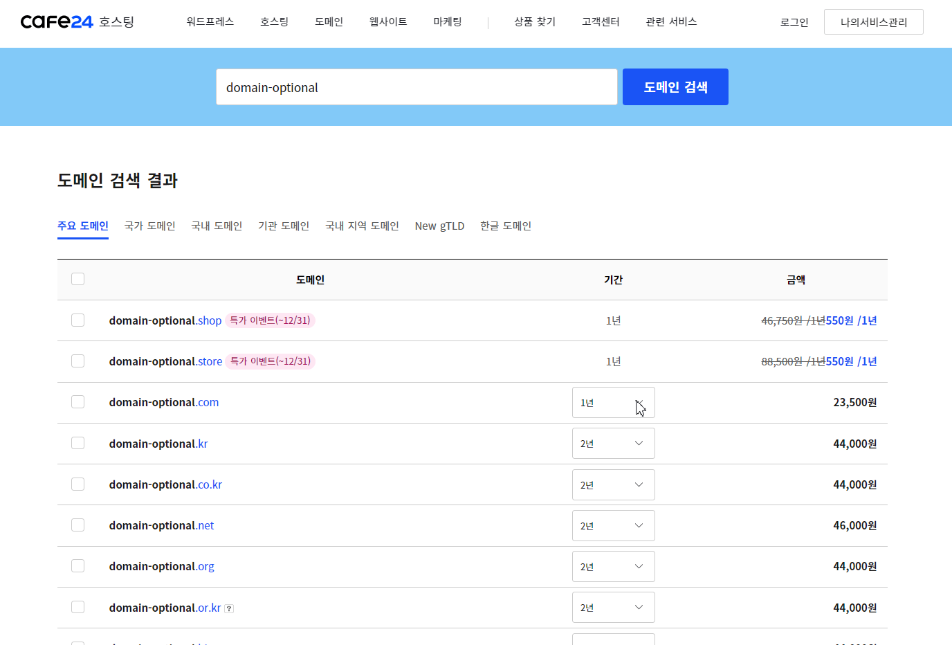Click the domain-optional.co.kr domain name

165,484
